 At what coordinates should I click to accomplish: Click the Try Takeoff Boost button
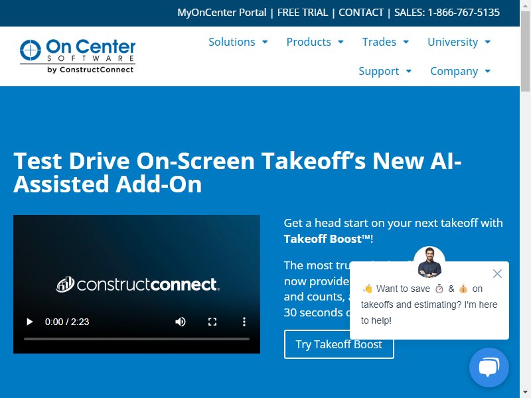point(339,344)
